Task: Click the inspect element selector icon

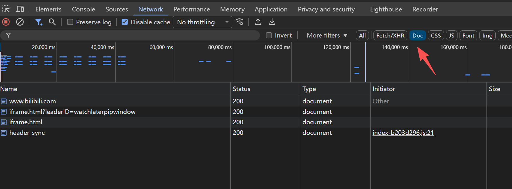Action: tap(6, 9)
